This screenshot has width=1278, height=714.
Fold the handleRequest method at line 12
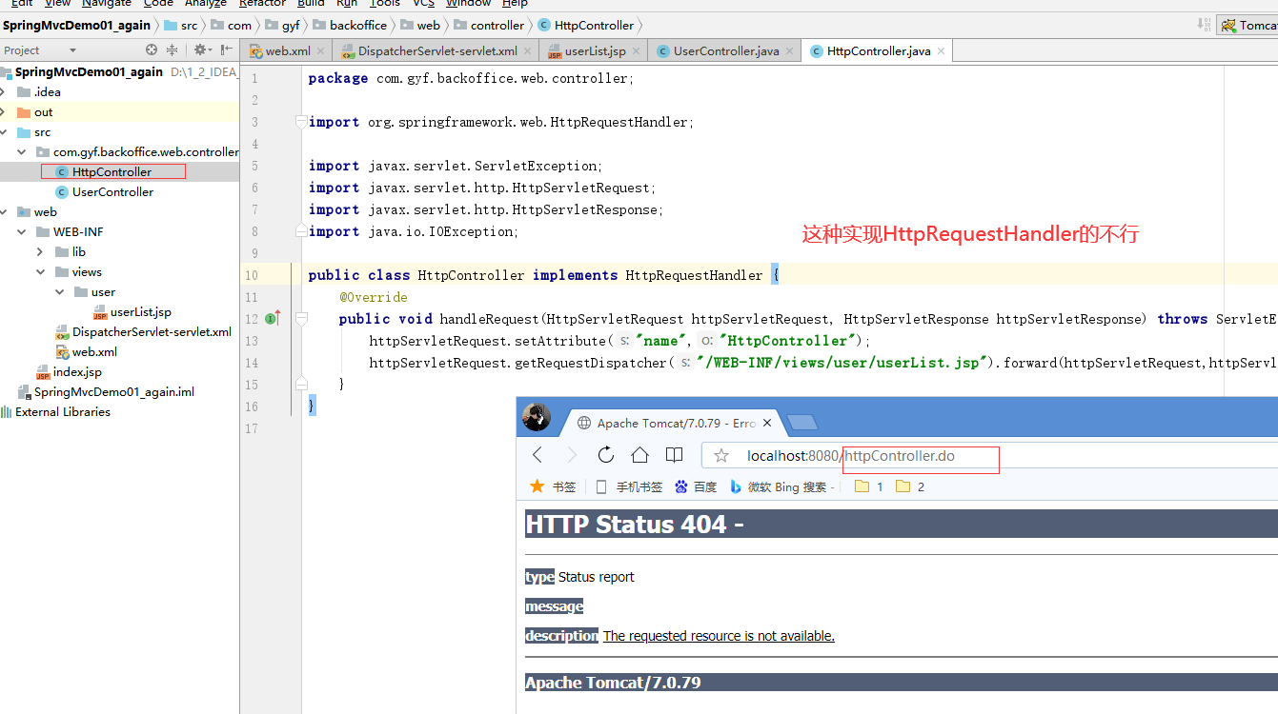coord(301,319)
